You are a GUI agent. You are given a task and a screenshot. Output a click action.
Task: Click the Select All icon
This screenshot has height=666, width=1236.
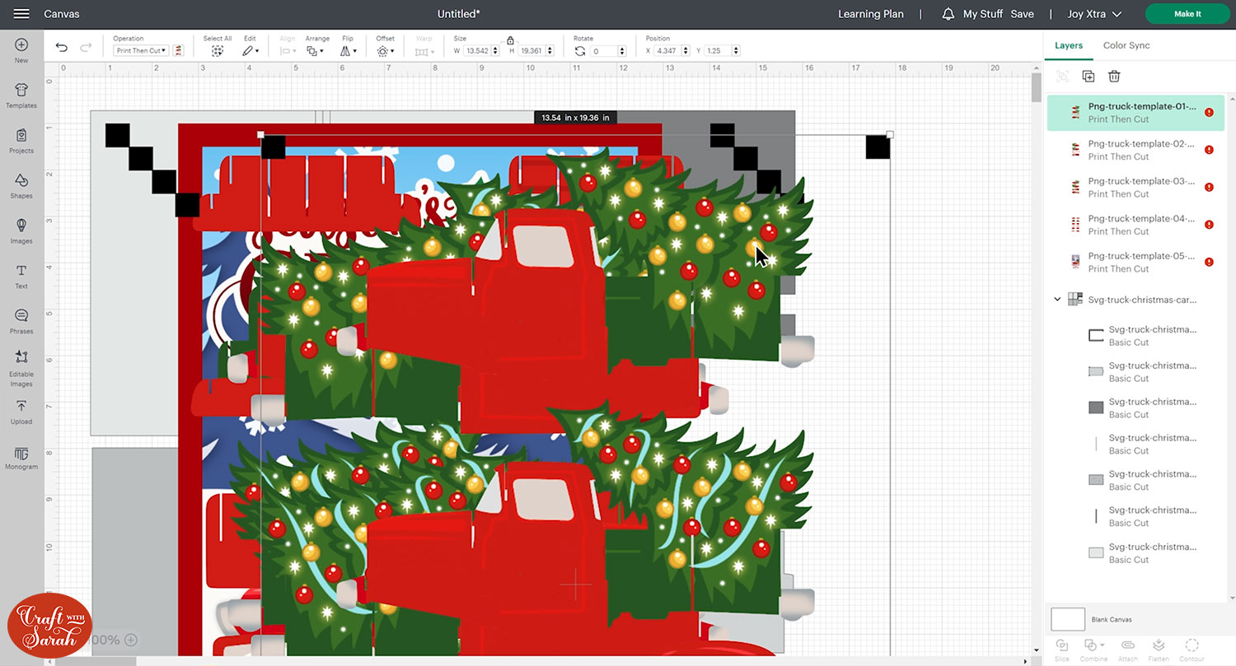[218, 50]
